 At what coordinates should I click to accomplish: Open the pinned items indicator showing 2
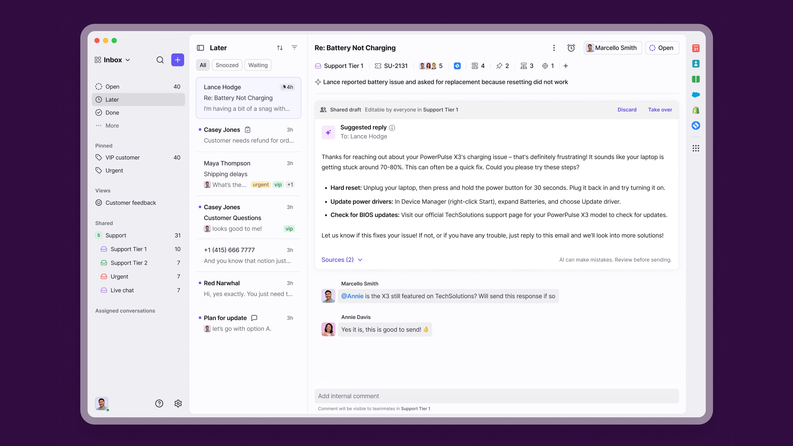tap(502, 66)
